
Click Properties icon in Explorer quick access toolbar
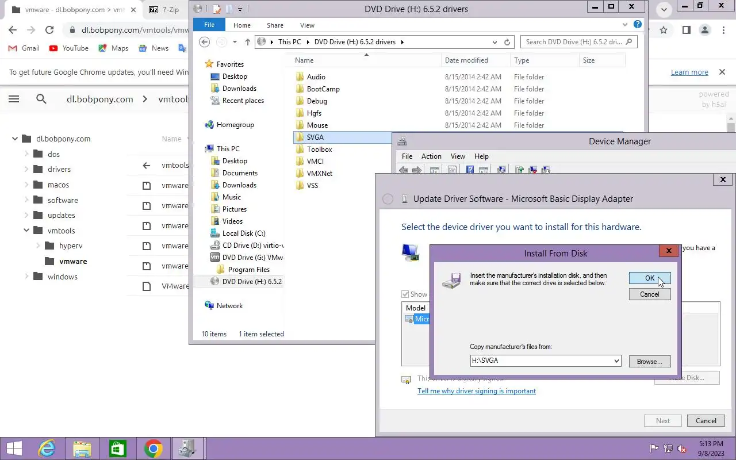point(217,9)
